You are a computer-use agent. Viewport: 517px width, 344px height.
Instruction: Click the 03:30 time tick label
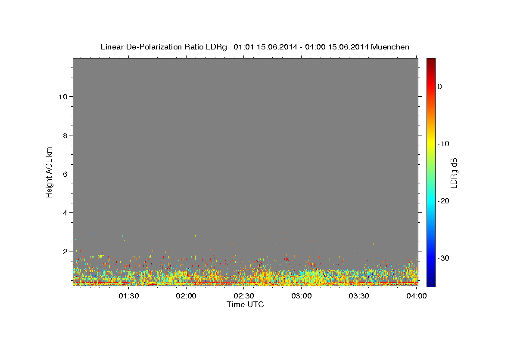coord(359,296)
